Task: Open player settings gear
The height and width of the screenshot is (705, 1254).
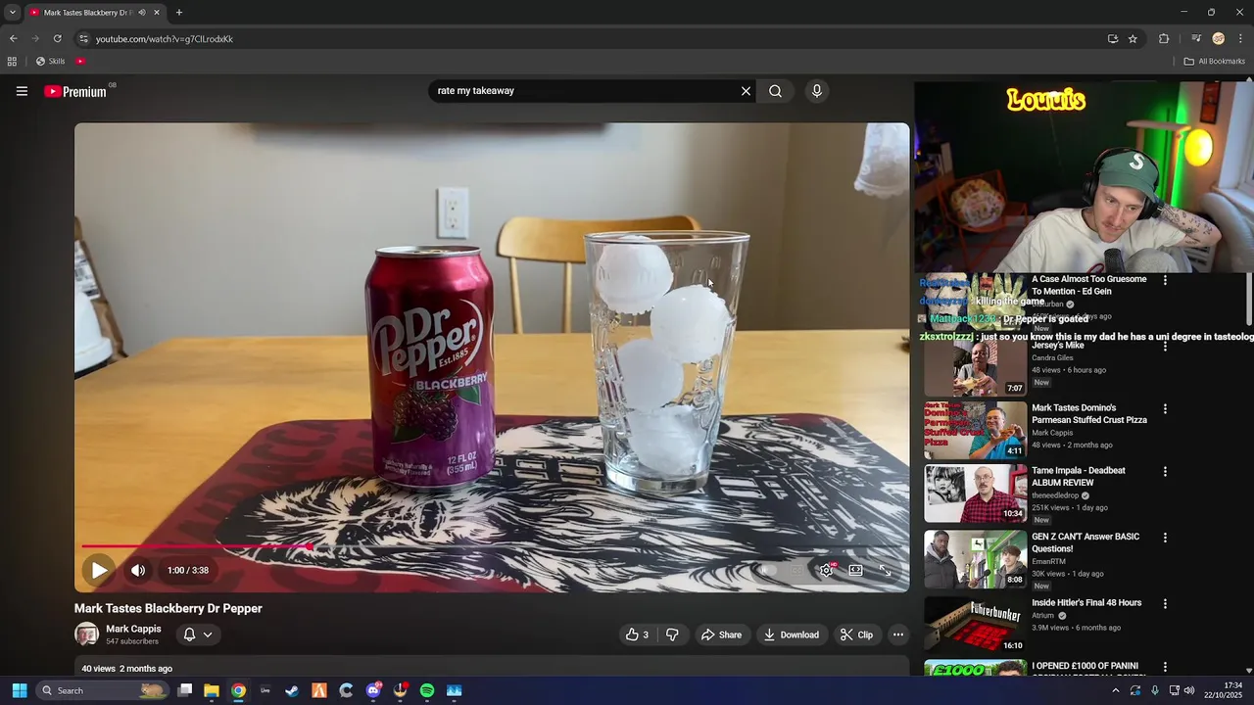Action: (828, 570)
